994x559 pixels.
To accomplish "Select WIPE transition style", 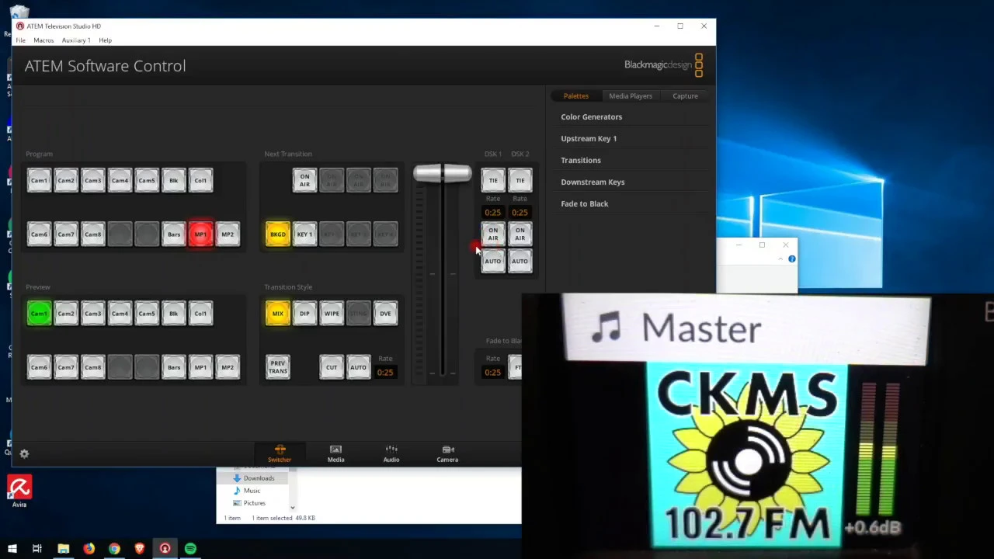I will 332,314.
